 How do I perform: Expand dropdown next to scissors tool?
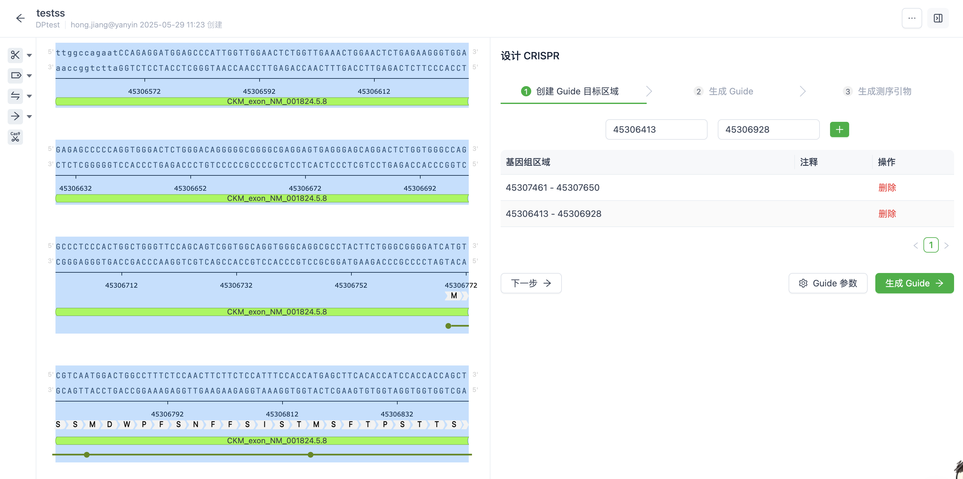[30, 55]
